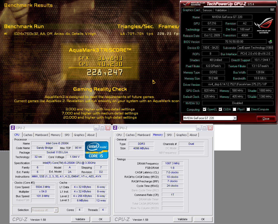Screen dimensions: 278x224
Task: Open About tab in right CPU-Z window
Action: coord(193,135)
